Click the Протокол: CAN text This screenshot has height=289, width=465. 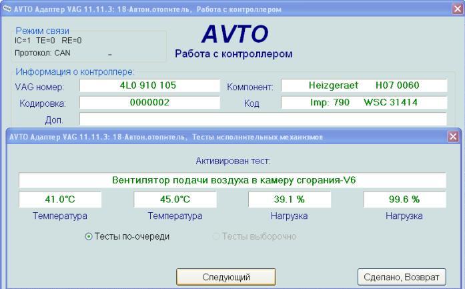(x=43, y=53)
